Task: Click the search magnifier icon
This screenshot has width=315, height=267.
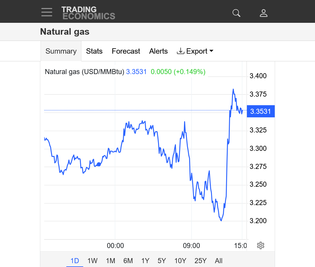Action: [x=236, y=13]
